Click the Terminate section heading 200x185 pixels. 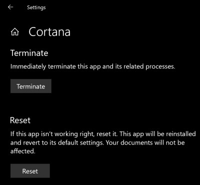pyautogui.click(x=29, y=53)
